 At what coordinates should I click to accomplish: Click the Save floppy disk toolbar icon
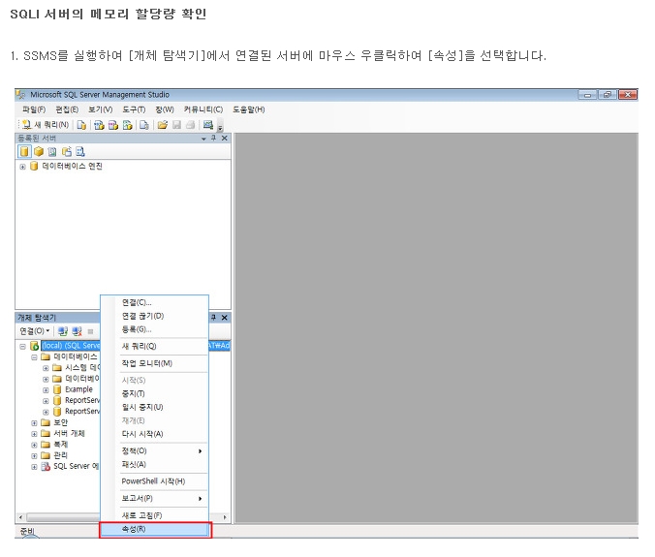tap(176, 125)
